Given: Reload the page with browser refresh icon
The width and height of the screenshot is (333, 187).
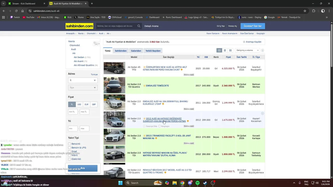Looking at the screenshot, I should click(16, 11).
